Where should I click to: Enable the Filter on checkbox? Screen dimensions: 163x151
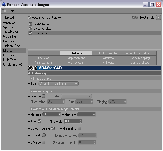pos(44,96)
